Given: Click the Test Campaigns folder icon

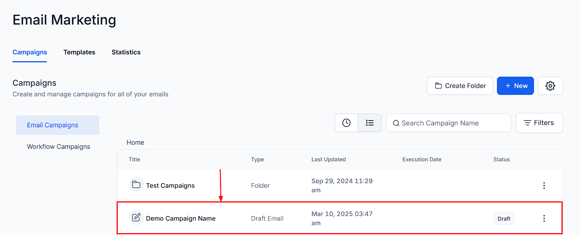Looking at the screenshot, I should pyautogui.click(x=136, y=185).
